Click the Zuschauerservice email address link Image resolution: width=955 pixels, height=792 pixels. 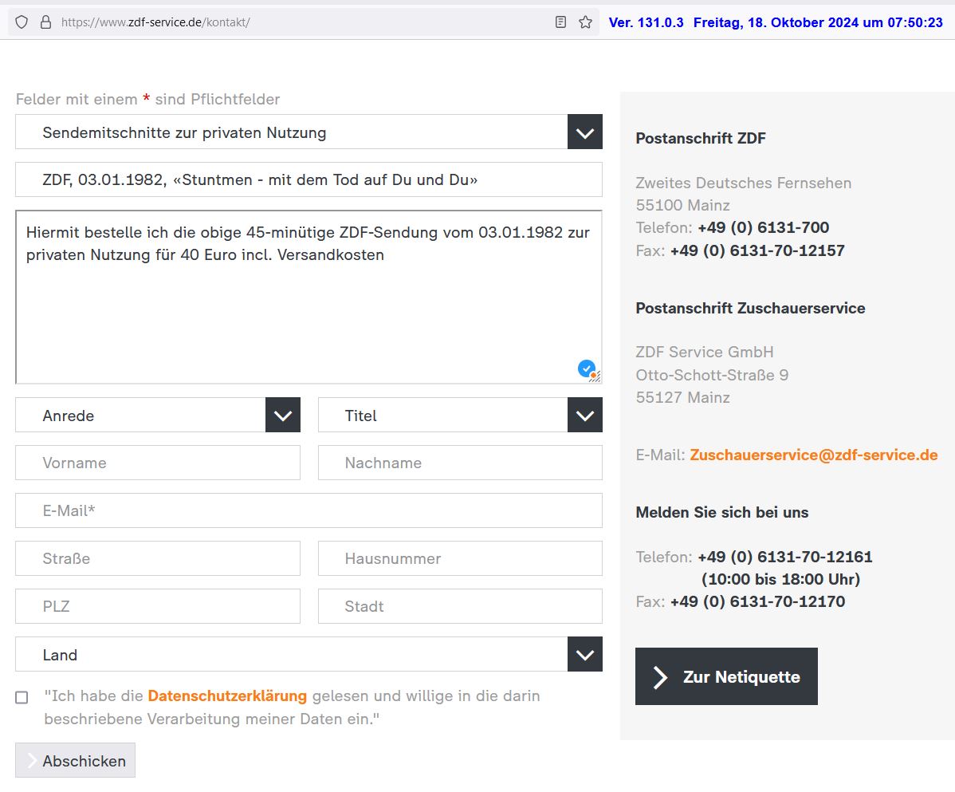tap(813, 455)
